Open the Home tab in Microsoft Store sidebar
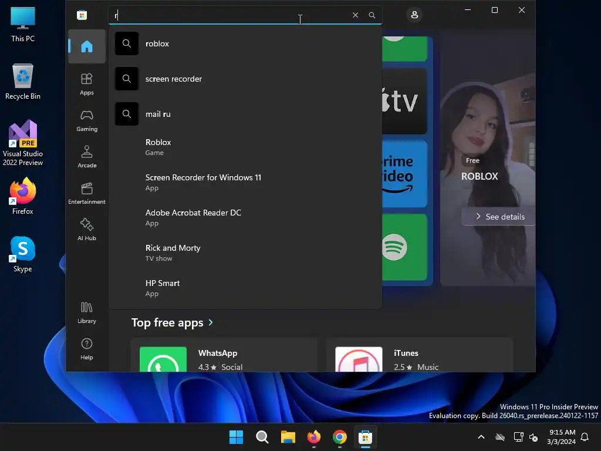Viewport: 601px width, 451px height. point(87,46)
